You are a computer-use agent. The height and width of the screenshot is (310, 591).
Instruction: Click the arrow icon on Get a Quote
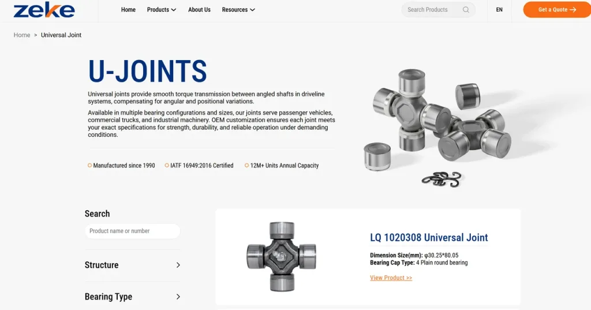[573, 10]
